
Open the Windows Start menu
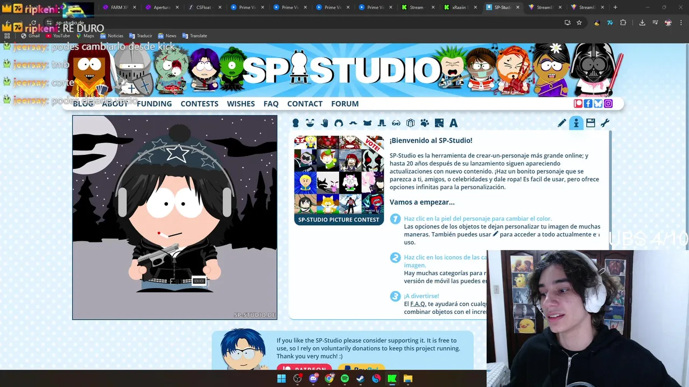point(282,378)
